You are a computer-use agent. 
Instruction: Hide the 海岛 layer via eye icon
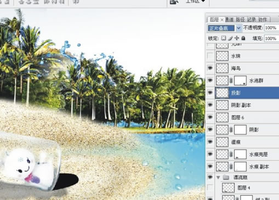tap(210, 68)
